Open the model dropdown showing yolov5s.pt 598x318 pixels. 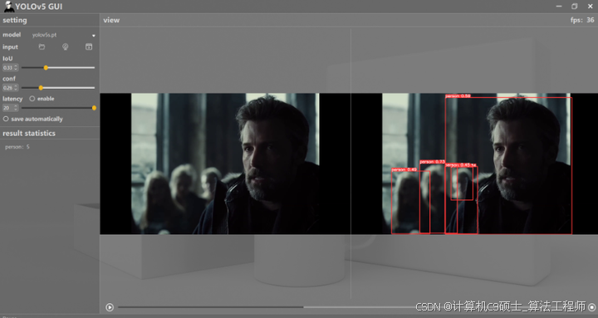pos(64,35)
